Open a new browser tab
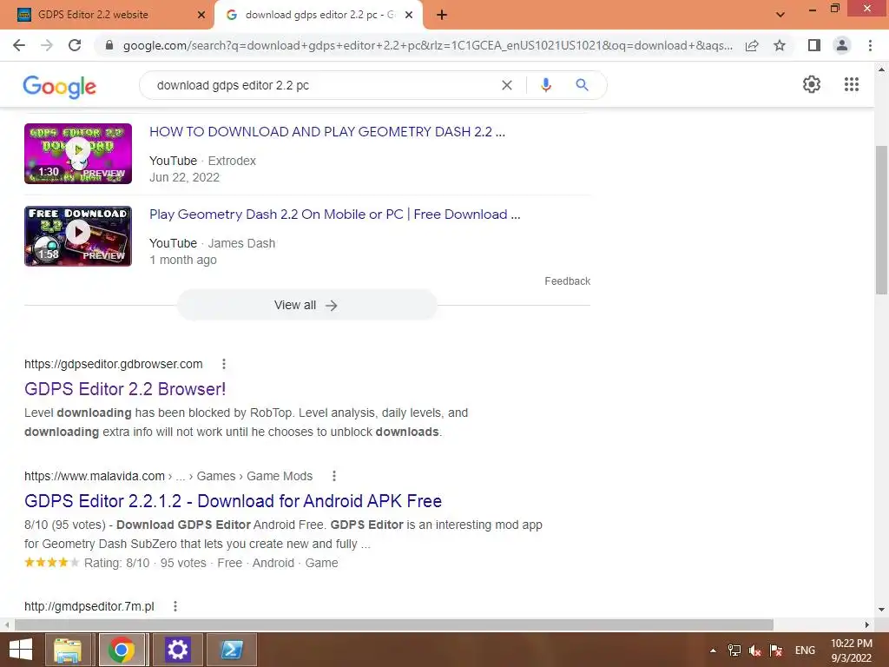 442,15
